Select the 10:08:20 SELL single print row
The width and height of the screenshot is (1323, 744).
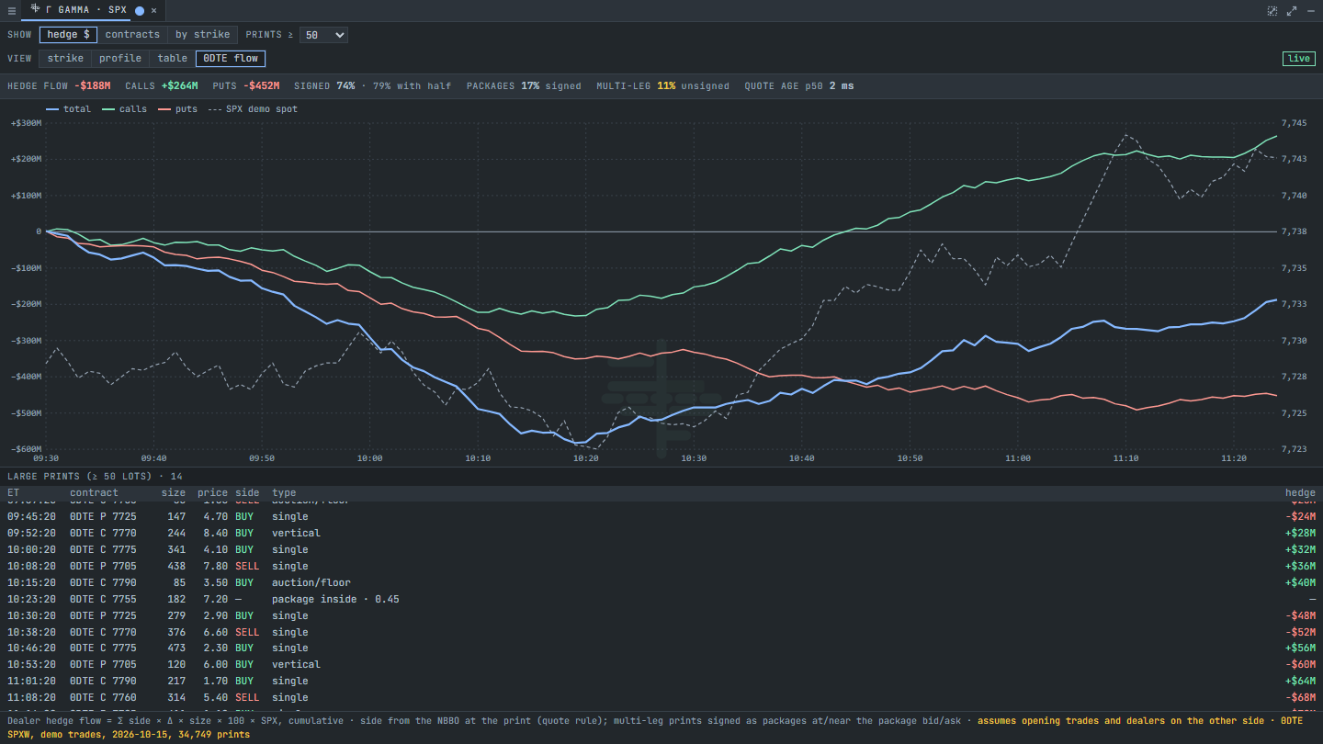coord(661,566)
